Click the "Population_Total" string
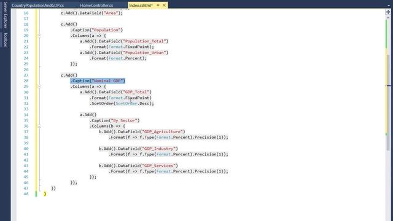The width and height of the screenshot is (393, 221). [x=144, y=41]
